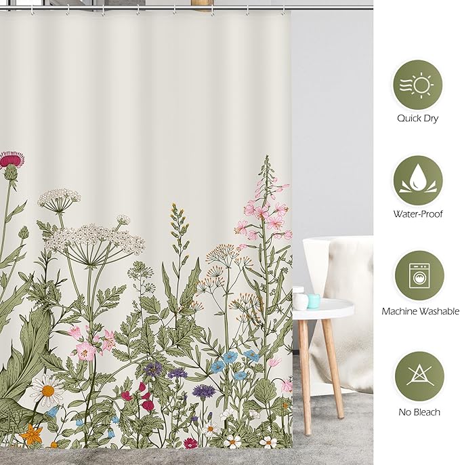Click the Water-Proof droplet icon
The image size is (460, 465).
(417, 180)
